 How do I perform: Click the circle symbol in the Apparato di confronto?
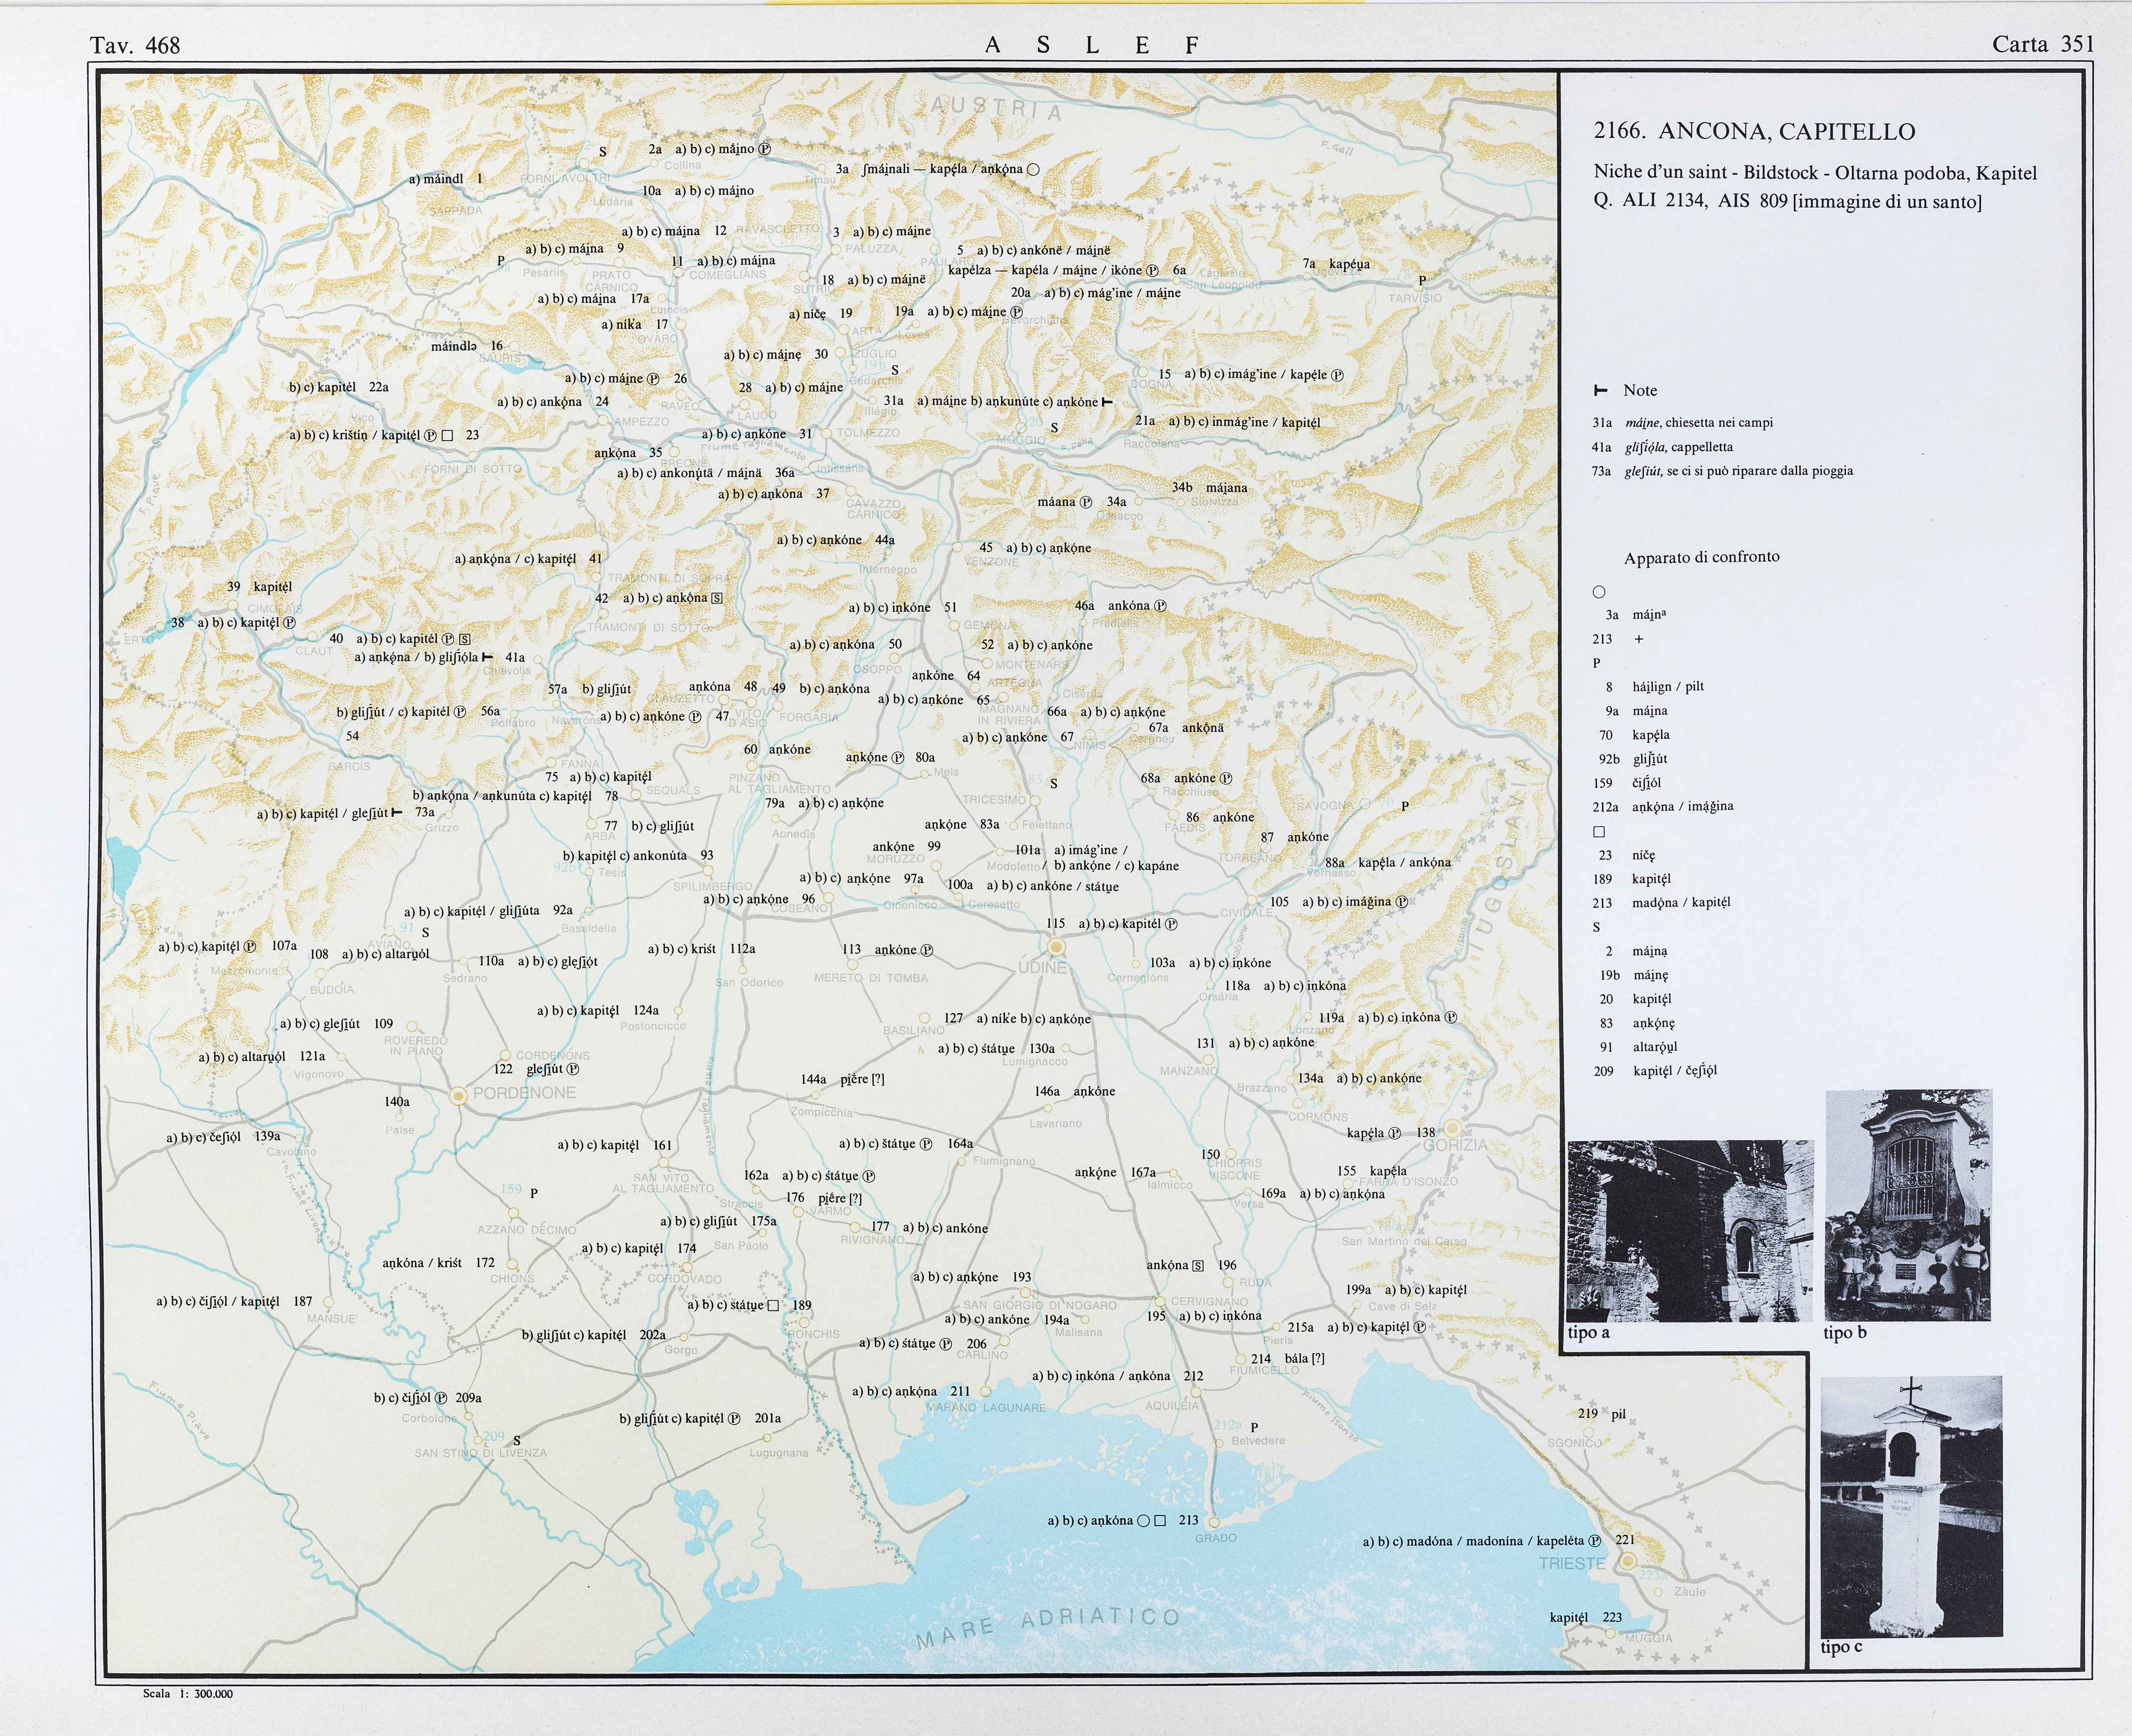coord(1599,592)
